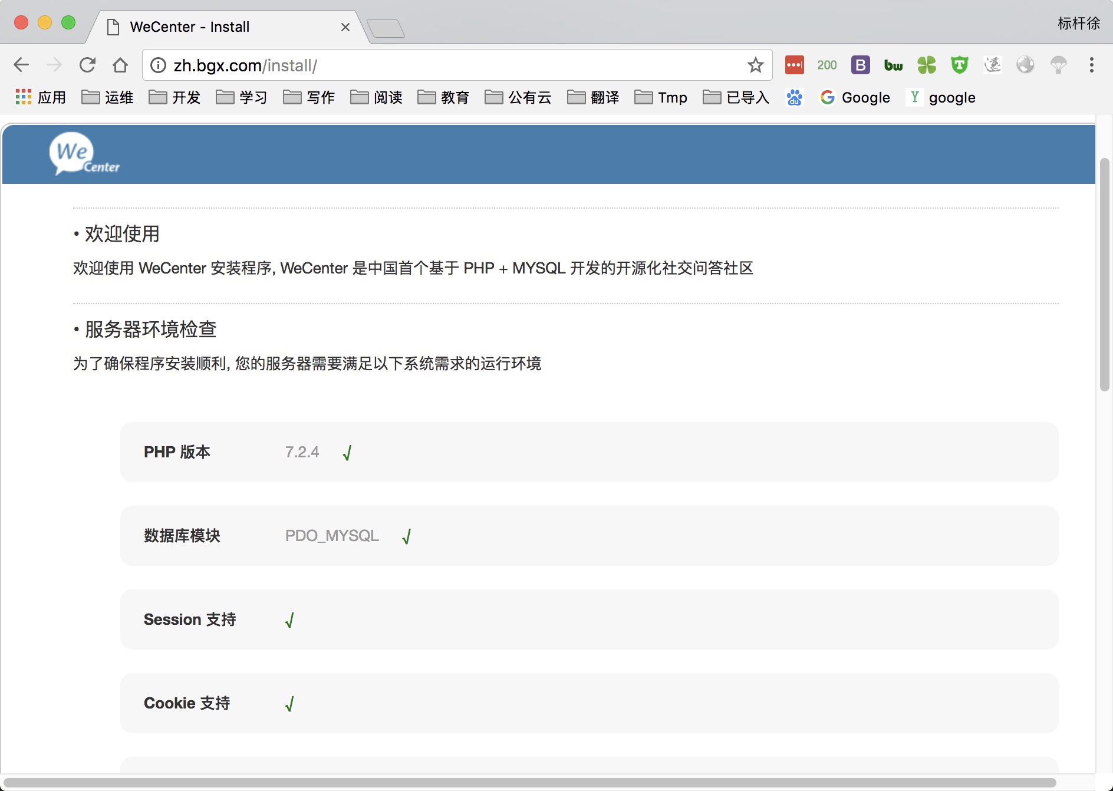Go back to previous page

tap(21, 65)
